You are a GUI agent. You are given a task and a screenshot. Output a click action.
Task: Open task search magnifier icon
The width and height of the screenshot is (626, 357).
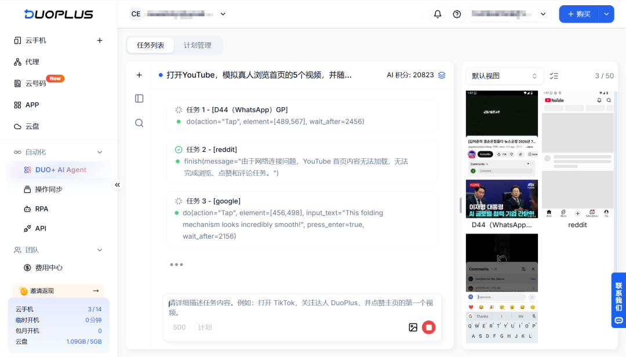(x=139, y=123)
